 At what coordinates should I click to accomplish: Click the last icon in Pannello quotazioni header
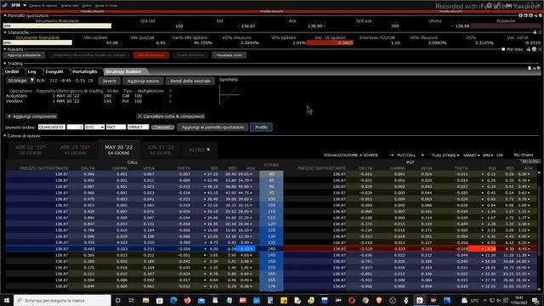click(x=541, y=15)
